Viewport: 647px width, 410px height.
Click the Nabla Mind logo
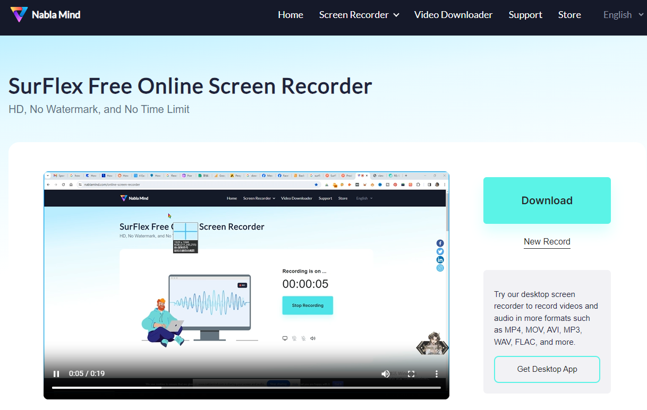pos(46,15)
